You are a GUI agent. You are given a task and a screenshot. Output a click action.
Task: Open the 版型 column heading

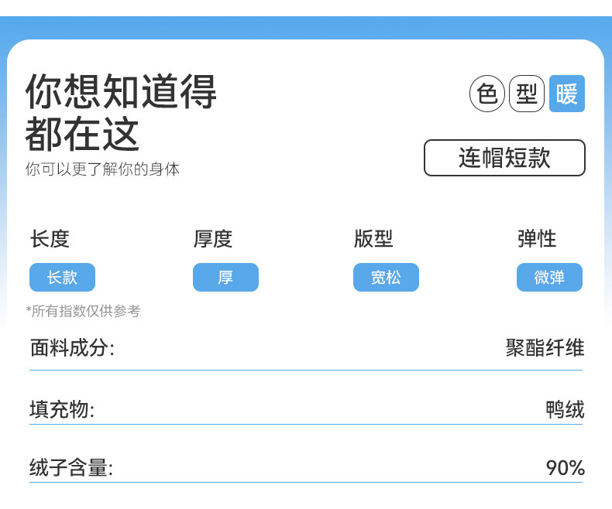coord(373,239)
